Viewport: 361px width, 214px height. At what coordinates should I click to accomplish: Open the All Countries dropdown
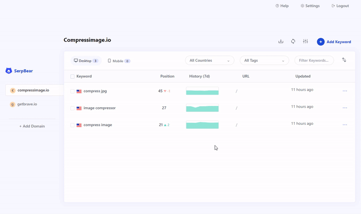(x=209, y=60)
